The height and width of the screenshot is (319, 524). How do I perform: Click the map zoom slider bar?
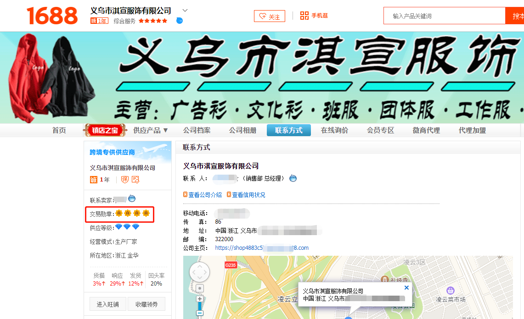coord(199,306)
